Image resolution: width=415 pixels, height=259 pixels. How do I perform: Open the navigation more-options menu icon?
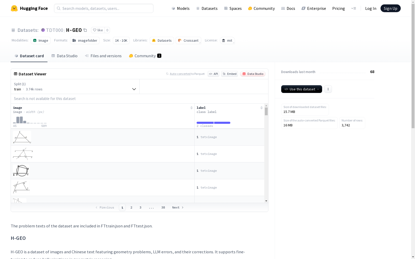click(354, 8)
